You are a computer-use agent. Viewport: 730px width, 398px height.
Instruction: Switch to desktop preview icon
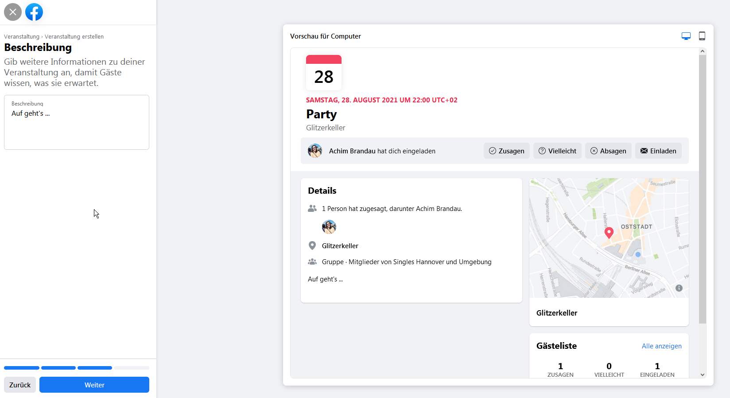(x=686, y=36)
